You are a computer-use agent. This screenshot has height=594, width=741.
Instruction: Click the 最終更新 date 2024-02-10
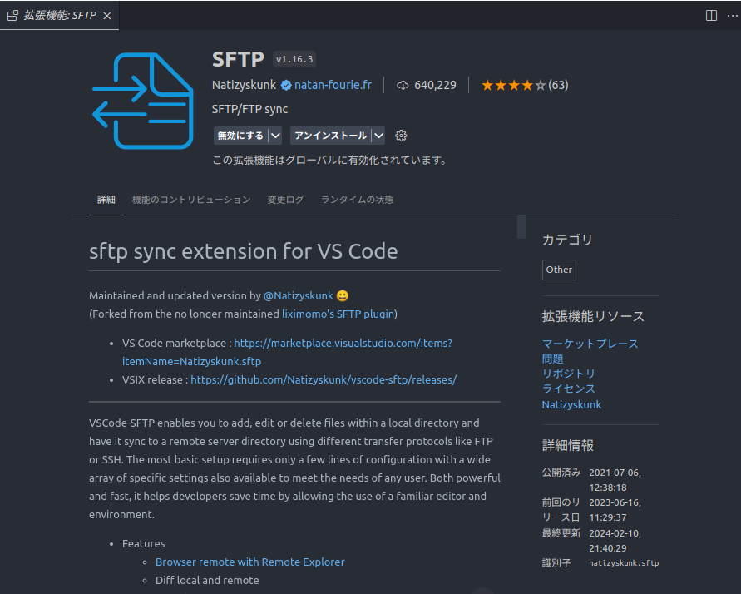point(615,541)
